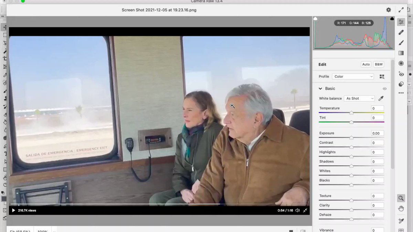The image size is (413, 232).
Task: Collapse the Basic section chevron
Action: [x=320, y=89]
